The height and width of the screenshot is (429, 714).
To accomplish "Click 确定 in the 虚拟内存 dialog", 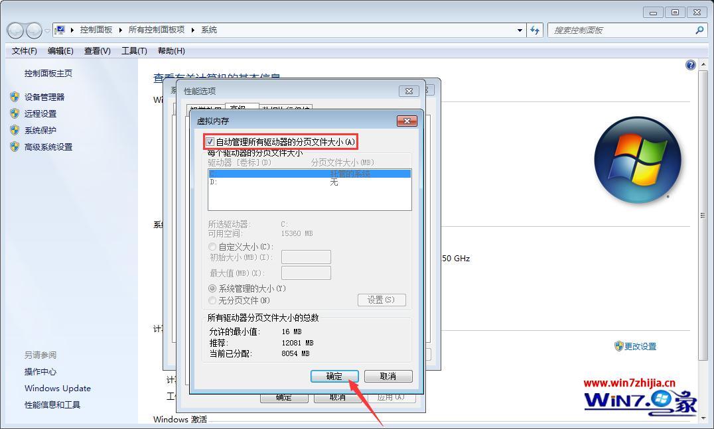I will pyautogui.click(x=334, y=376).
